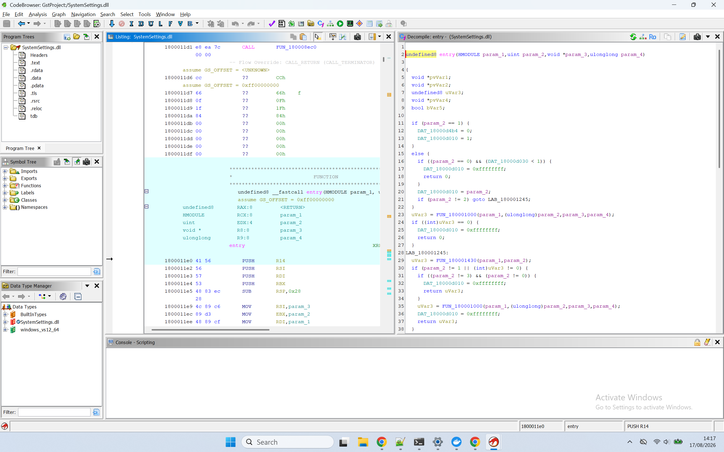Screen dimensions: 724x452
Task: Open the Analysis menu
Action: (38, 14)
